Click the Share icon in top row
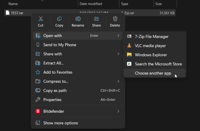 [x=97, y=19]
